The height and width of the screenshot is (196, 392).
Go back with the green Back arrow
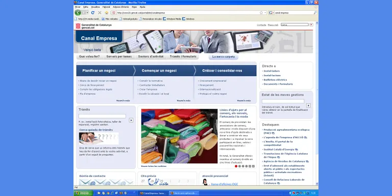78,12
